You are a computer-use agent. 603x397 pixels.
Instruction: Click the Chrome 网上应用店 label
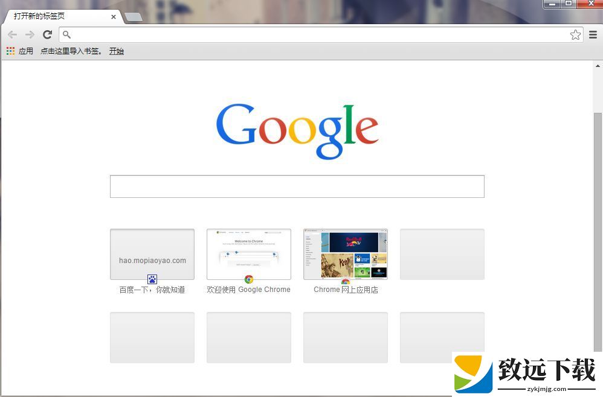(346, 290)
